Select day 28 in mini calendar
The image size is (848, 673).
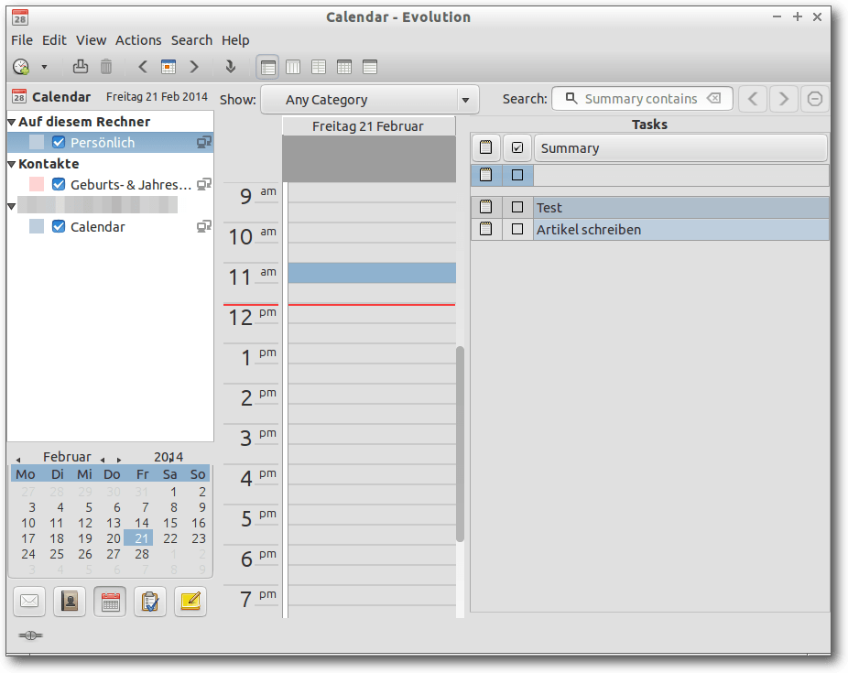142,554
